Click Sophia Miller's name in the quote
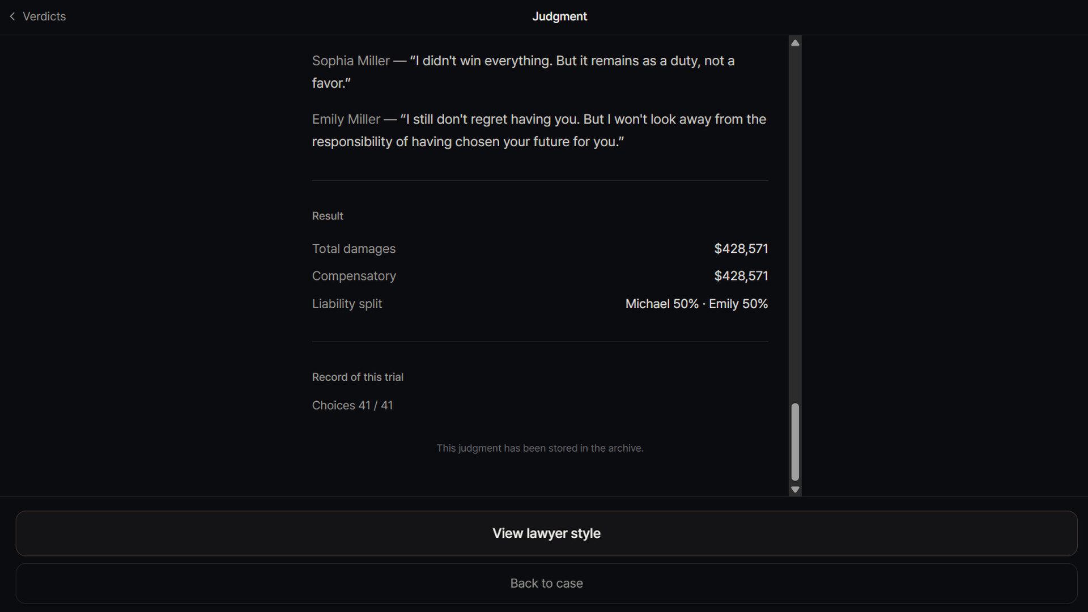The width and height of the screenshot is (1088, 612). click(351, 61)
